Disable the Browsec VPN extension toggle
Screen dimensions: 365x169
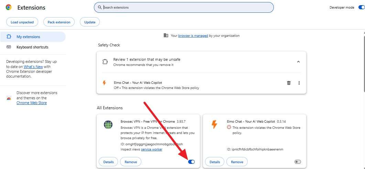point(191,162)
